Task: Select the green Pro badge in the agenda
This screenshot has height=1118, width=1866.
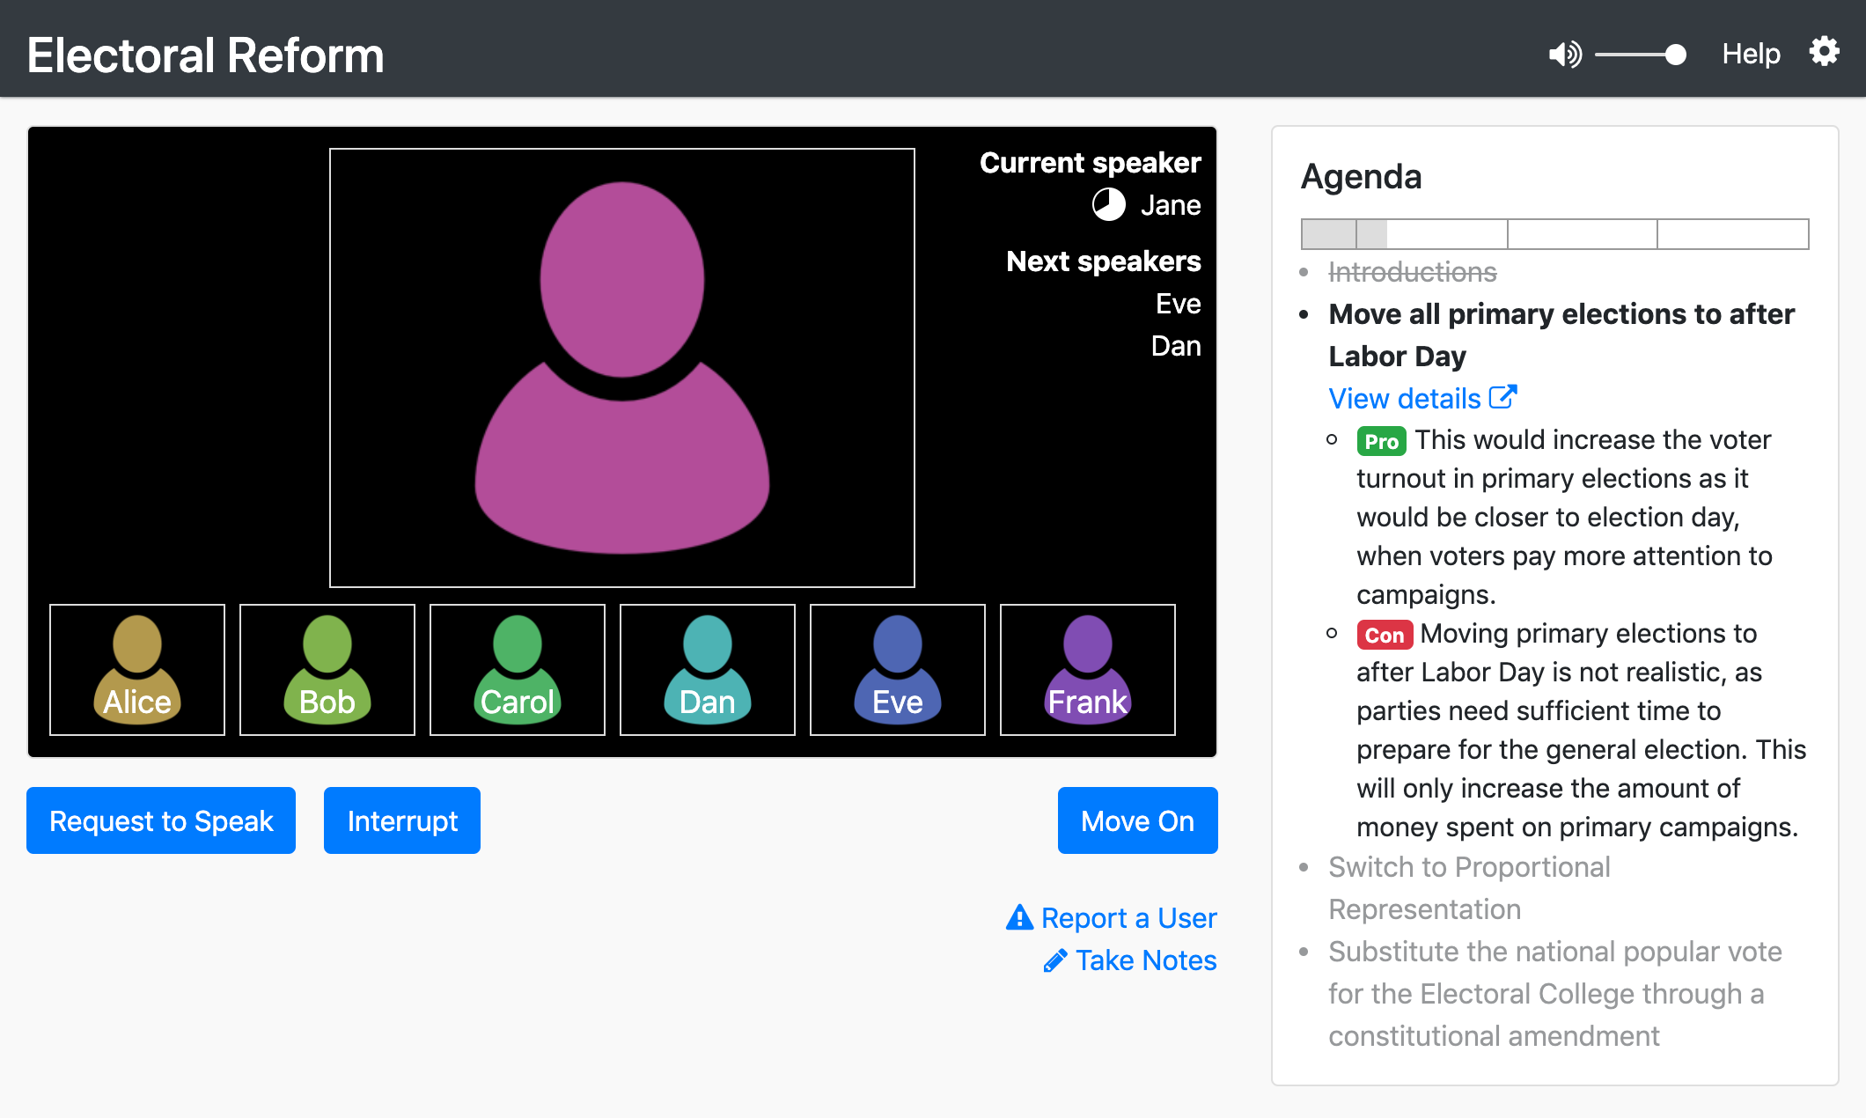Action: [x=1381, y=442]
